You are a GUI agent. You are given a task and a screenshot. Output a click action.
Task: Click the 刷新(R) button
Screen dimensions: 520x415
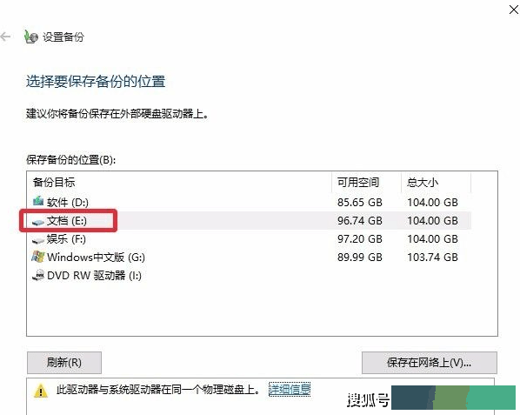[x=64, y=363]
